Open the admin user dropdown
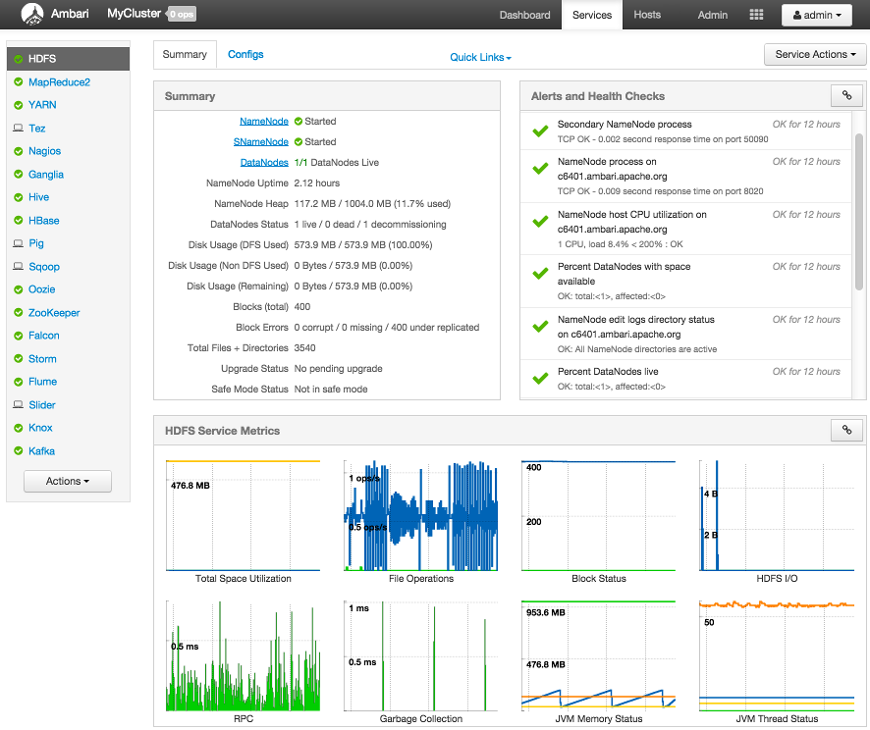870x730 pixels. point(817,15)
